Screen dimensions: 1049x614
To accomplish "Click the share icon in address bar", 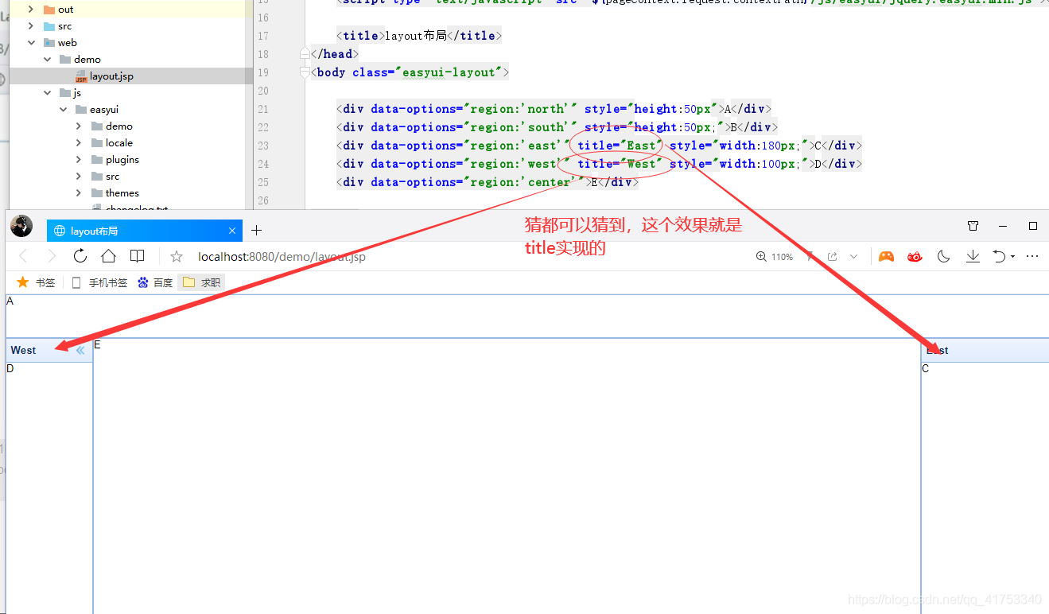I will [x=832, y=257].
